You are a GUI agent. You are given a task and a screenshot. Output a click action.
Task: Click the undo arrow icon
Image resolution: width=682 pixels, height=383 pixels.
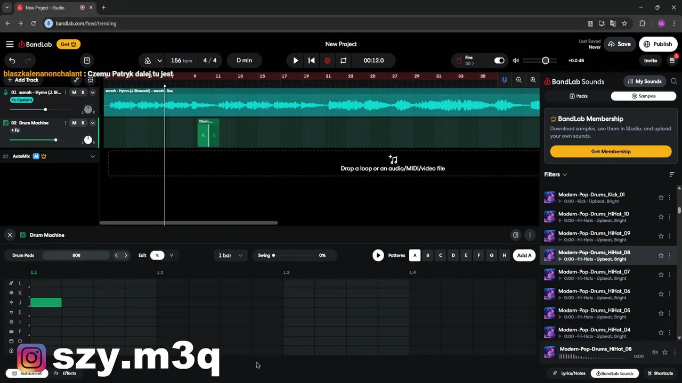point(12,61)
